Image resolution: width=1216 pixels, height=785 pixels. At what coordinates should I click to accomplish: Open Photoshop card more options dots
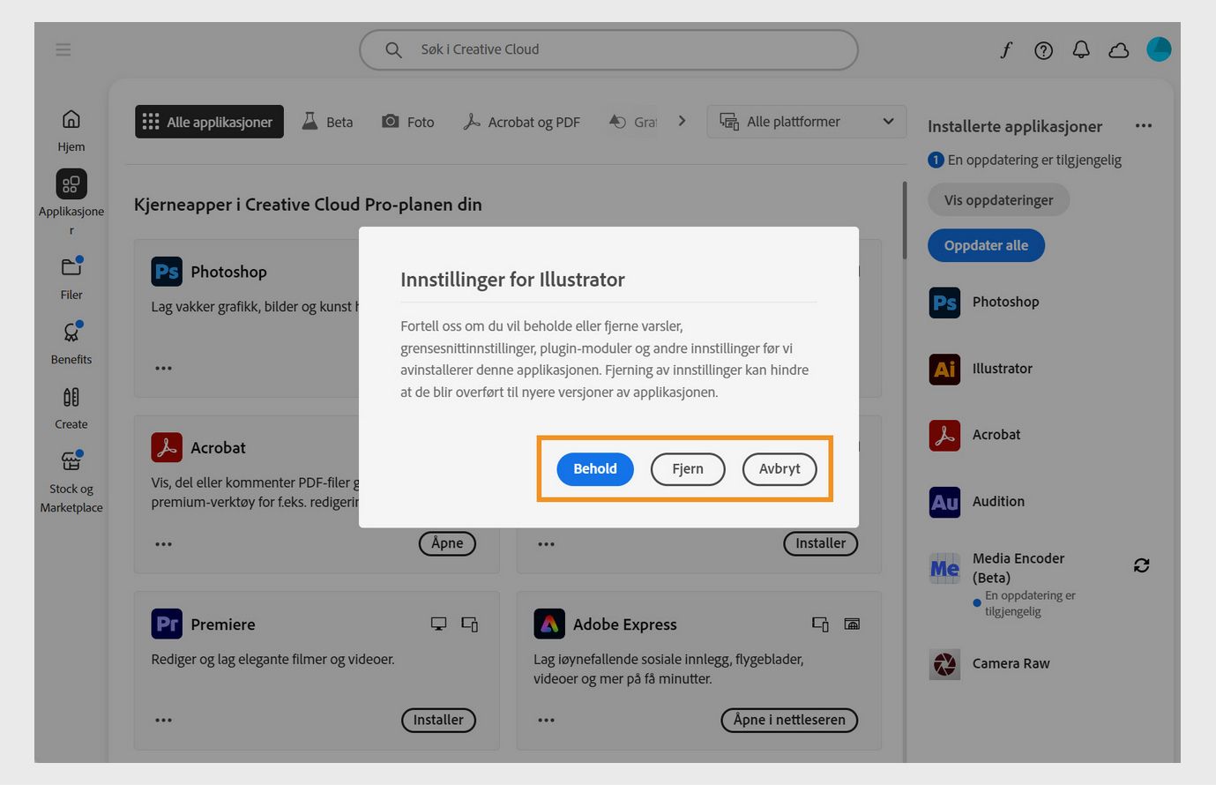pyautogui.click(x=163, y=368)
